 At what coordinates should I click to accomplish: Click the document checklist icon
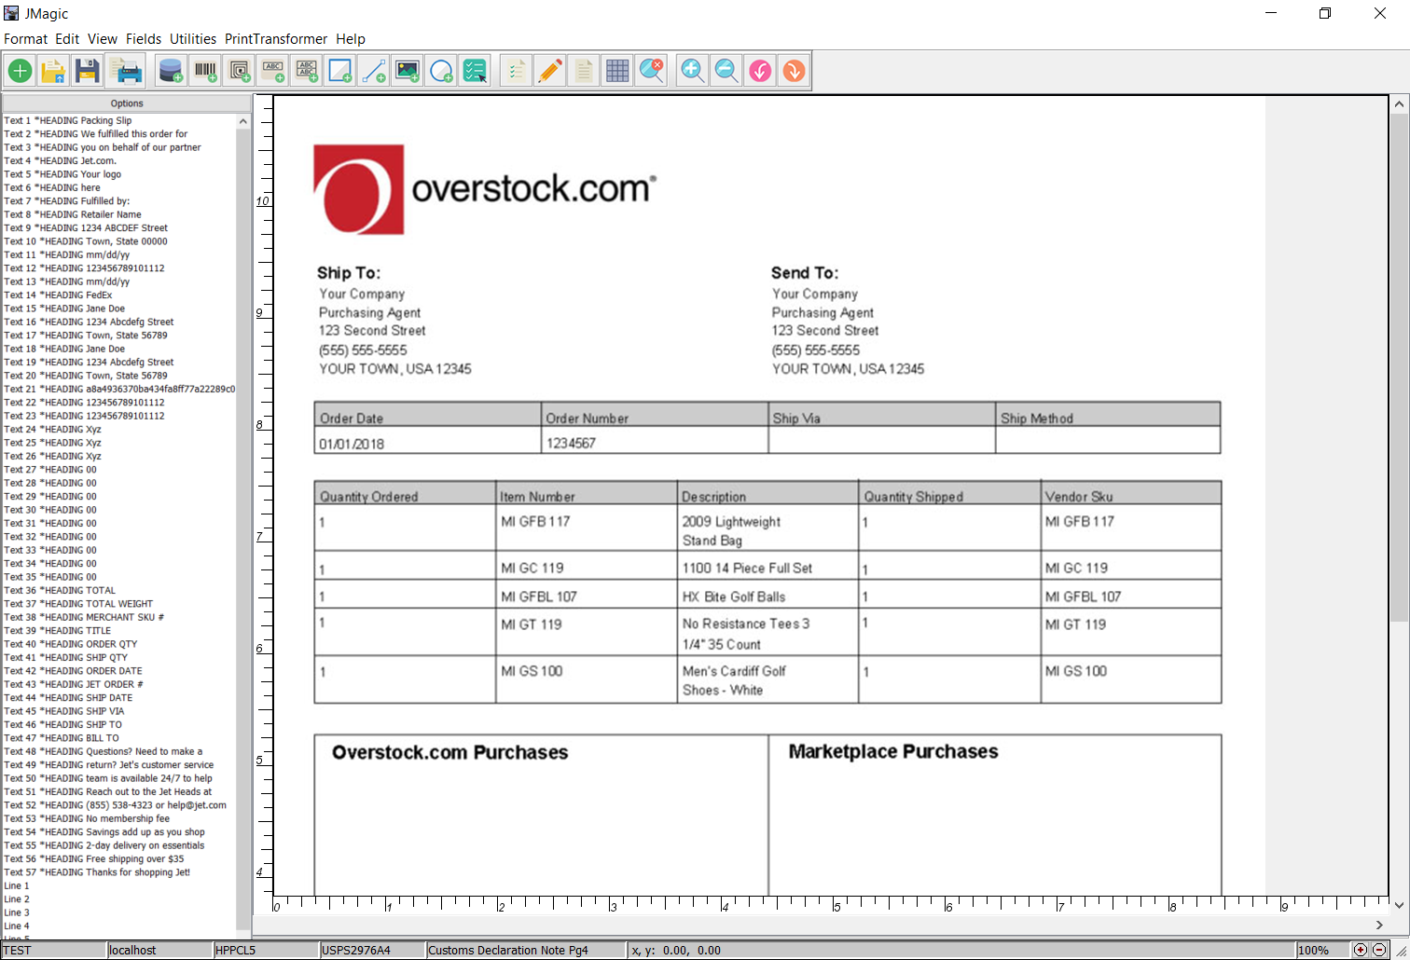[x=516, y=71]
